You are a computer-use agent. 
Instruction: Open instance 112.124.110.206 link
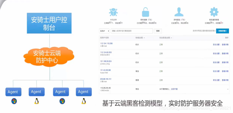(106, 44)
